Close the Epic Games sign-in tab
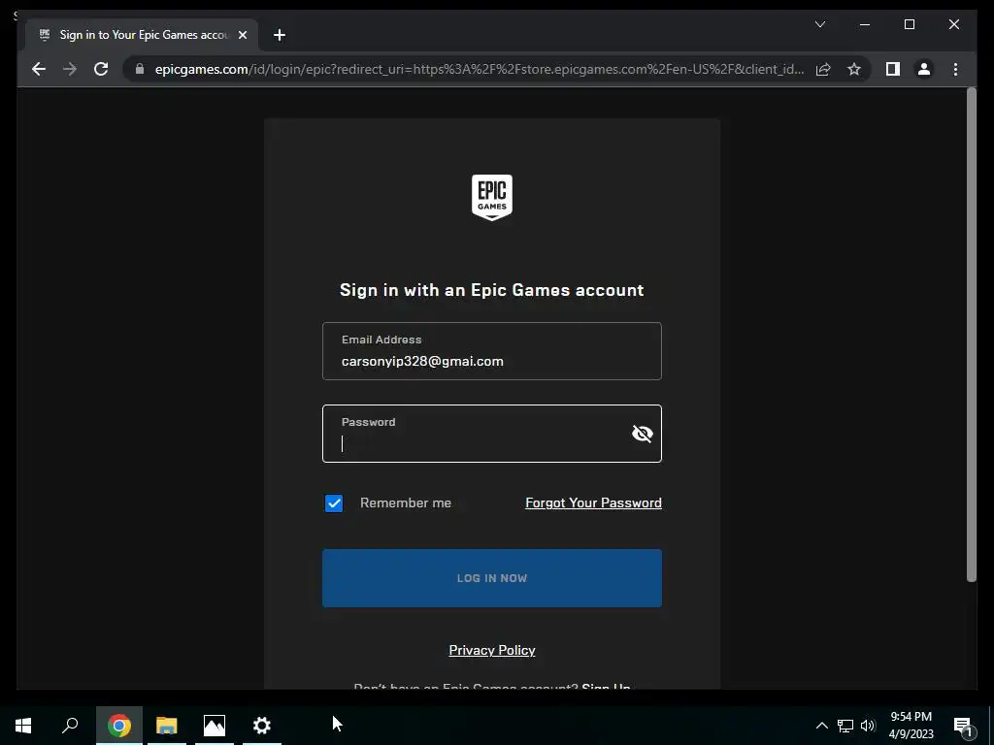The height and width of the screenshot is (745, 994). pos(242,35)
